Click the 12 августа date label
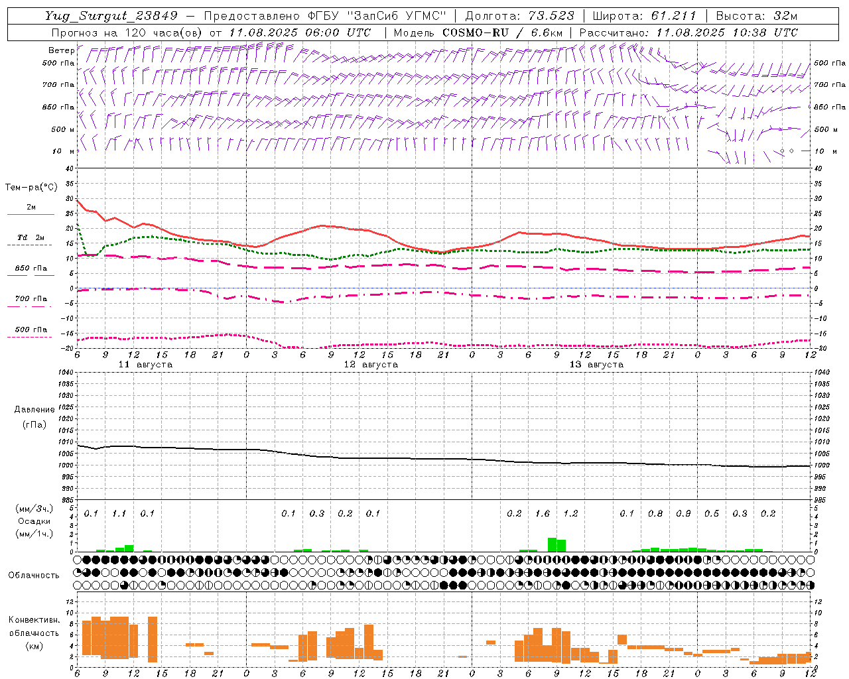Viewport: 849px width, 679px height. click(x=371, y=365)
